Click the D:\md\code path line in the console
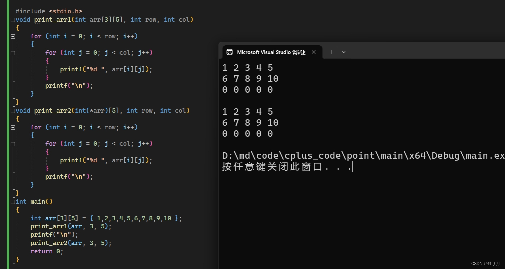 point(363,156)
